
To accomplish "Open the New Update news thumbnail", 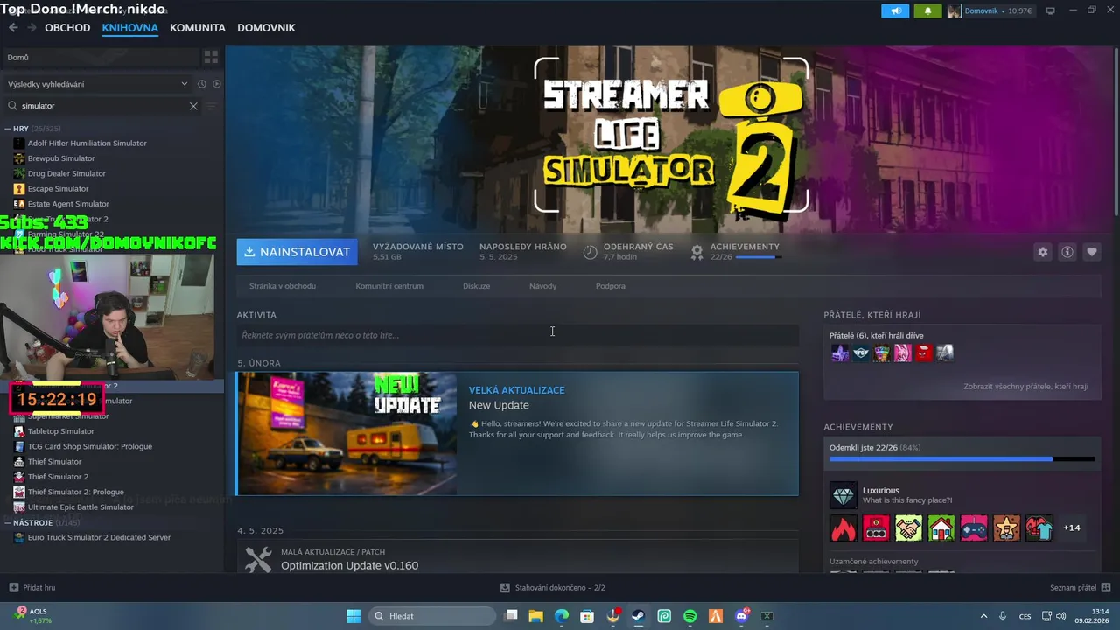I will pyautogui.click(x=346, y=434).
